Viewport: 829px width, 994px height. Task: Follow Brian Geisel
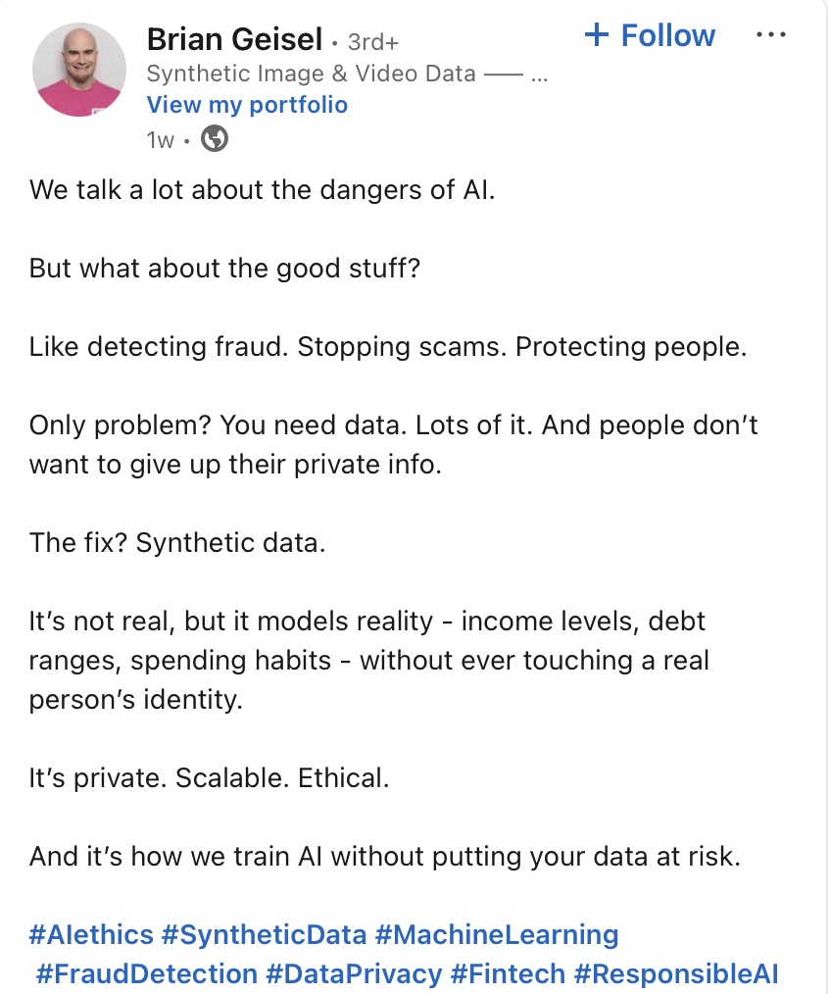tap(650, 35)
